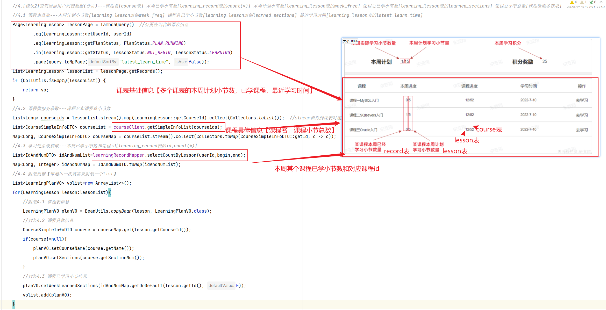Viewport: 606px width, 310px height.
Task: Click the 课程进度 column header
Action: pyautogui.click(x=469, y=86)
